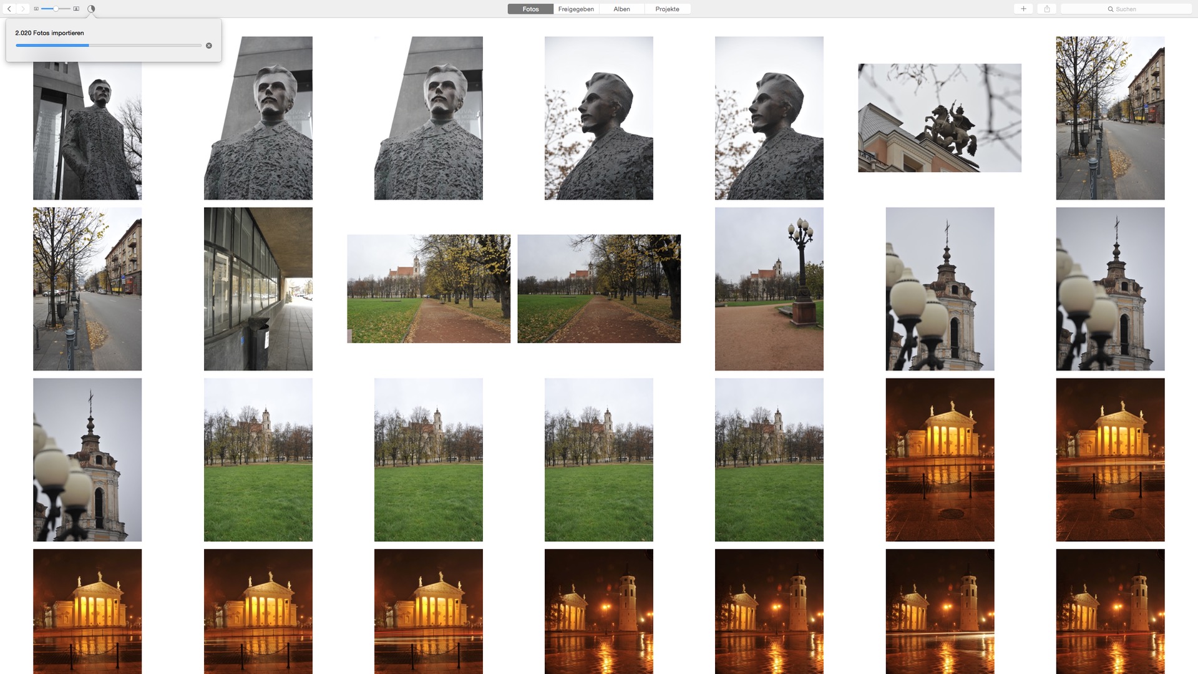Select the ornate lamp post park photo
1198x674 pixels.
769,289
